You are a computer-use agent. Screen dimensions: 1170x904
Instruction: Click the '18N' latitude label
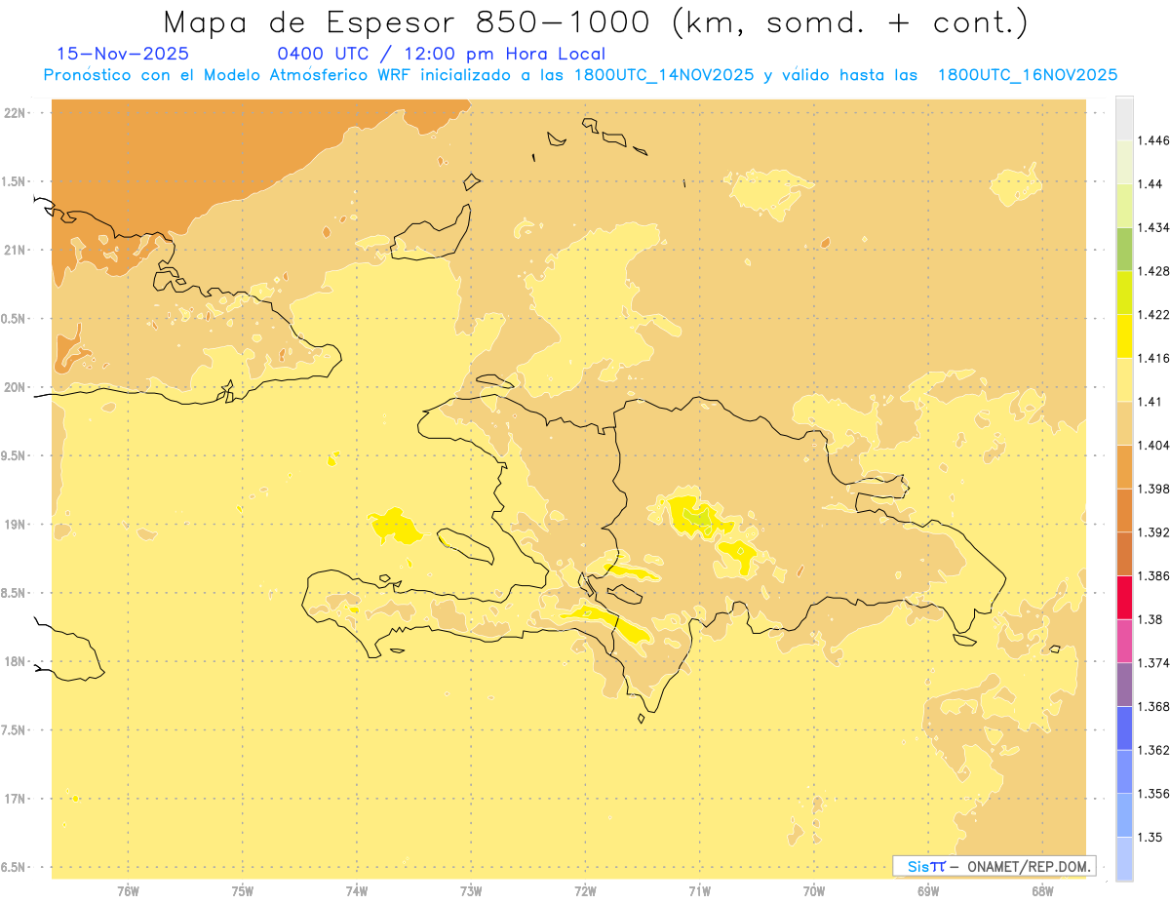pyautogui.click(x=15, y=662)
